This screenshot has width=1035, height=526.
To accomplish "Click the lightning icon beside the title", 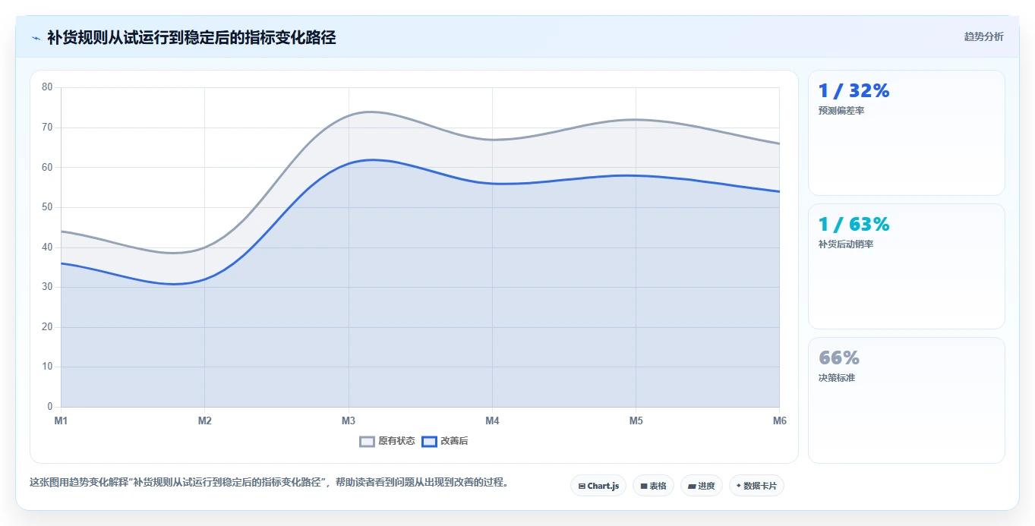I will click(36, 38).
